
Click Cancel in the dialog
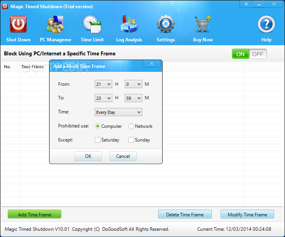coord(123,156)
